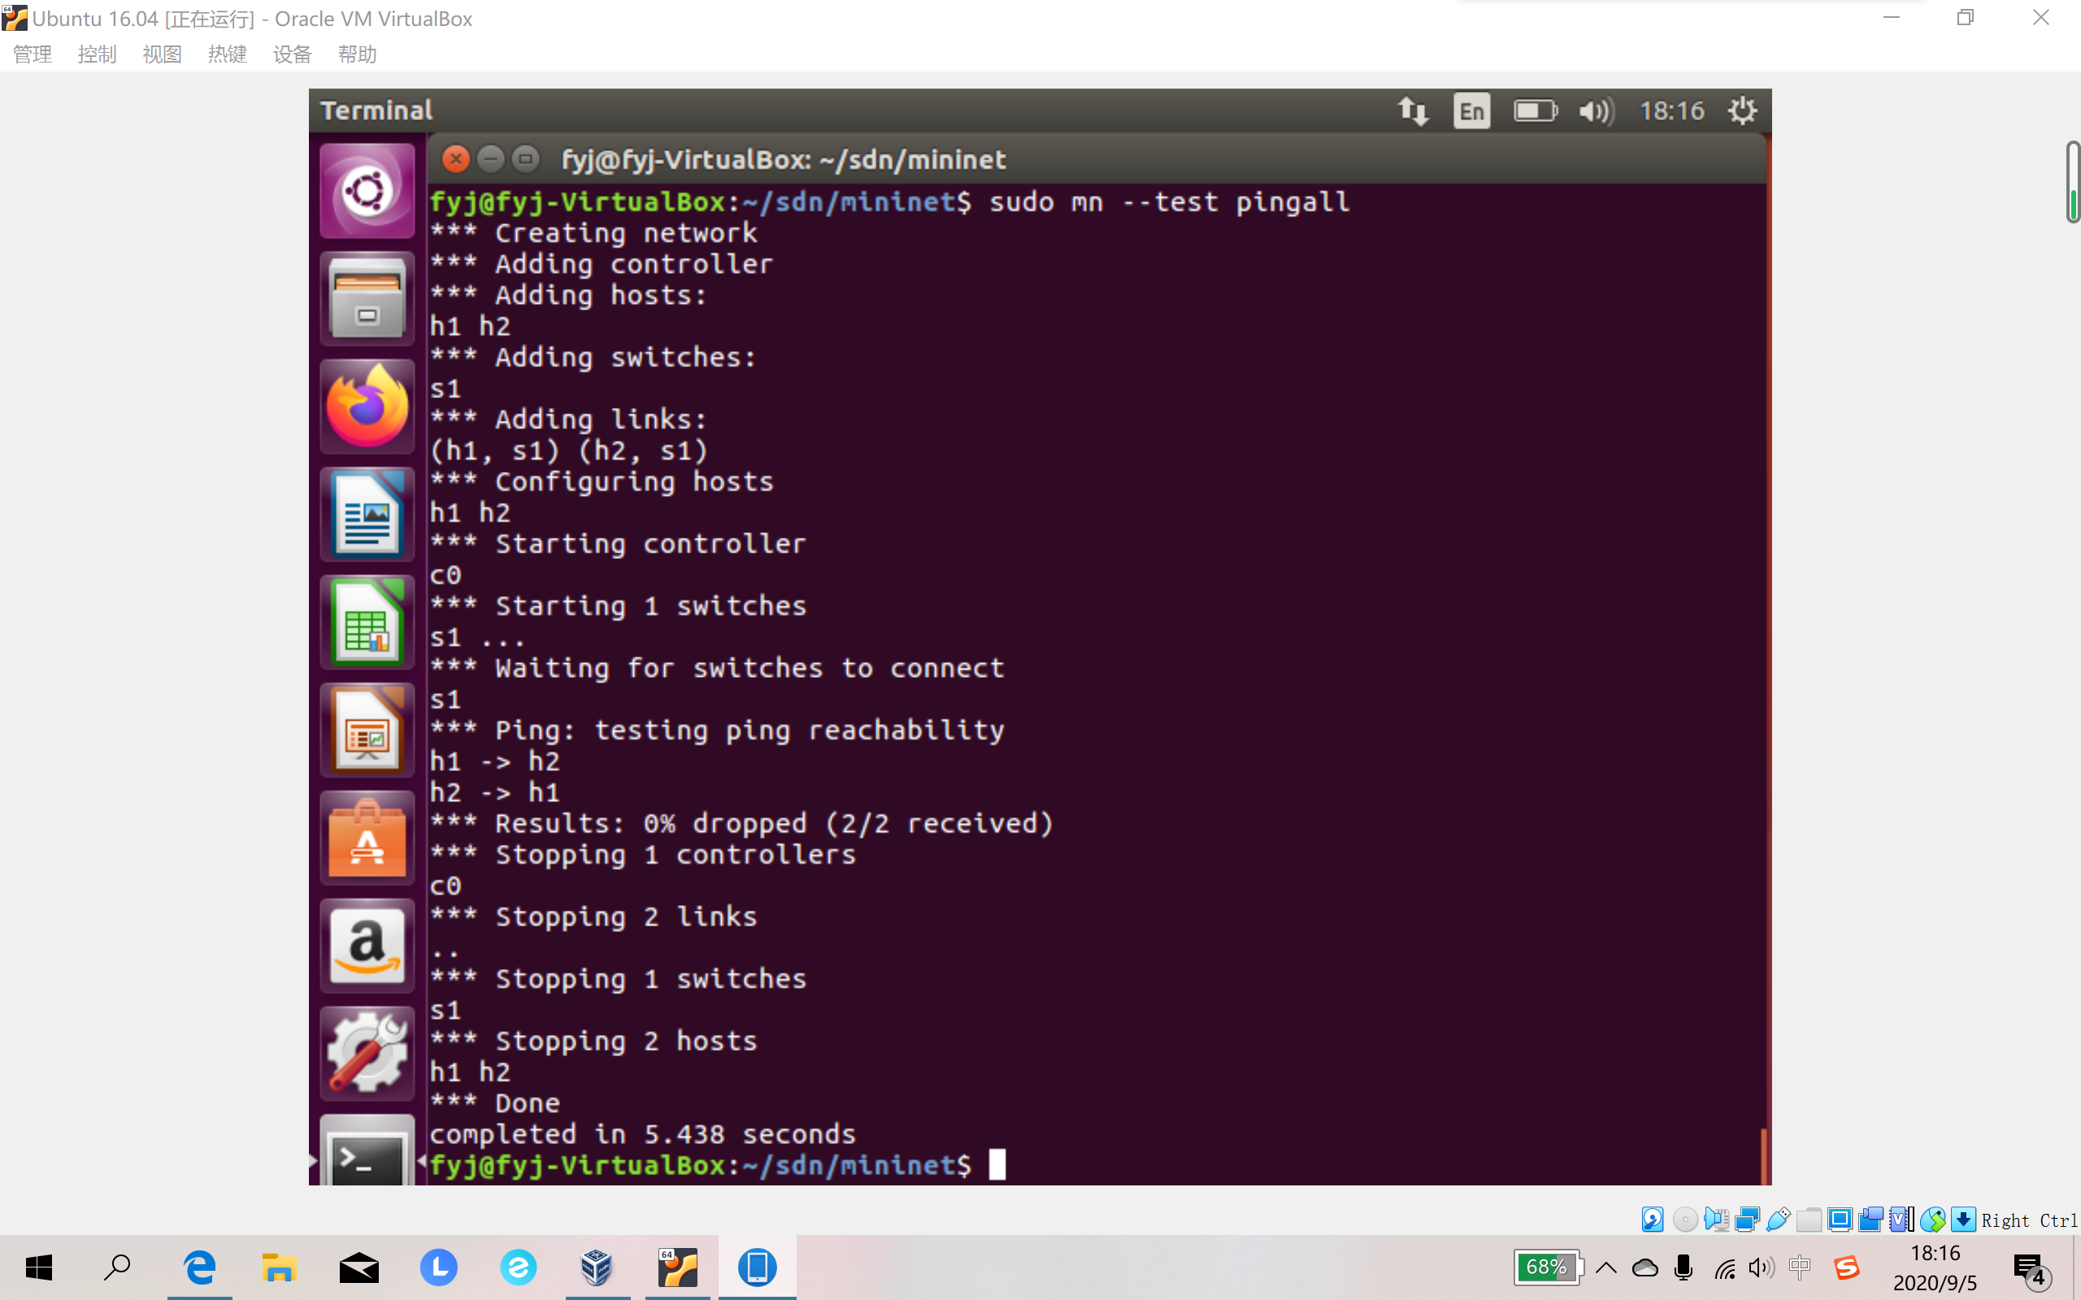The height and width of the screenshot is (1300, 2081).
Task: Open System Settings wrench-gear icon
Action: (x=367, y=1054)
